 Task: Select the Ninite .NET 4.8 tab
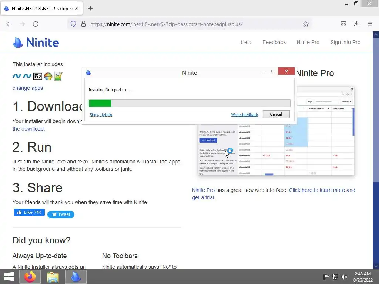click(x=41, y=8)
